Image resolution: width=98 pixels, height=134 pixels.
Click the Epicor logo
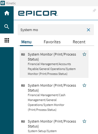point(38,13)
